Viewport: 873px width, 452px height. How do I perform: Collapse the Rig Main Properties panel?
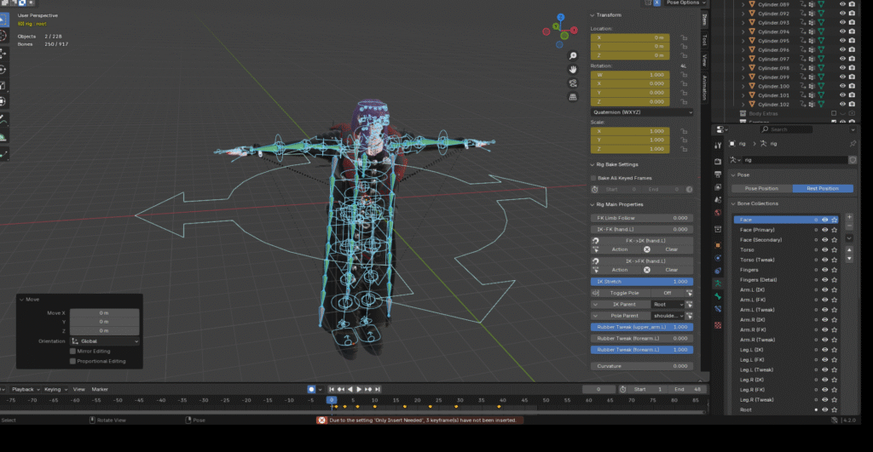point(618,204)
